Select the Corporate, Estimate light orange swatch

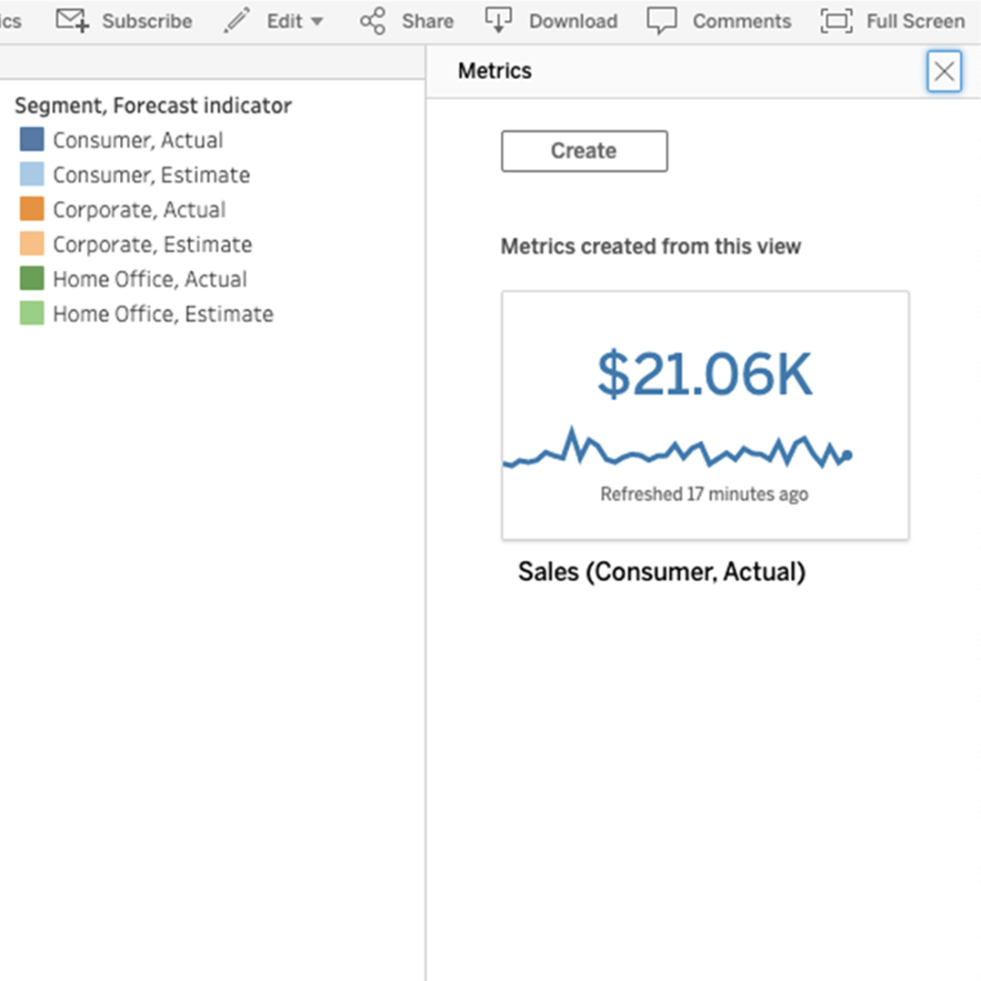pos(32,244)
